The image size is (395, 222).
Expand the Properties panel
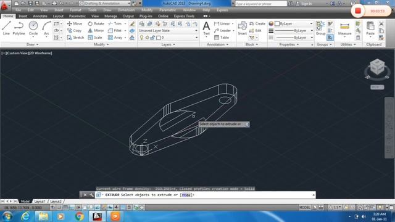[x=289, y=44]
